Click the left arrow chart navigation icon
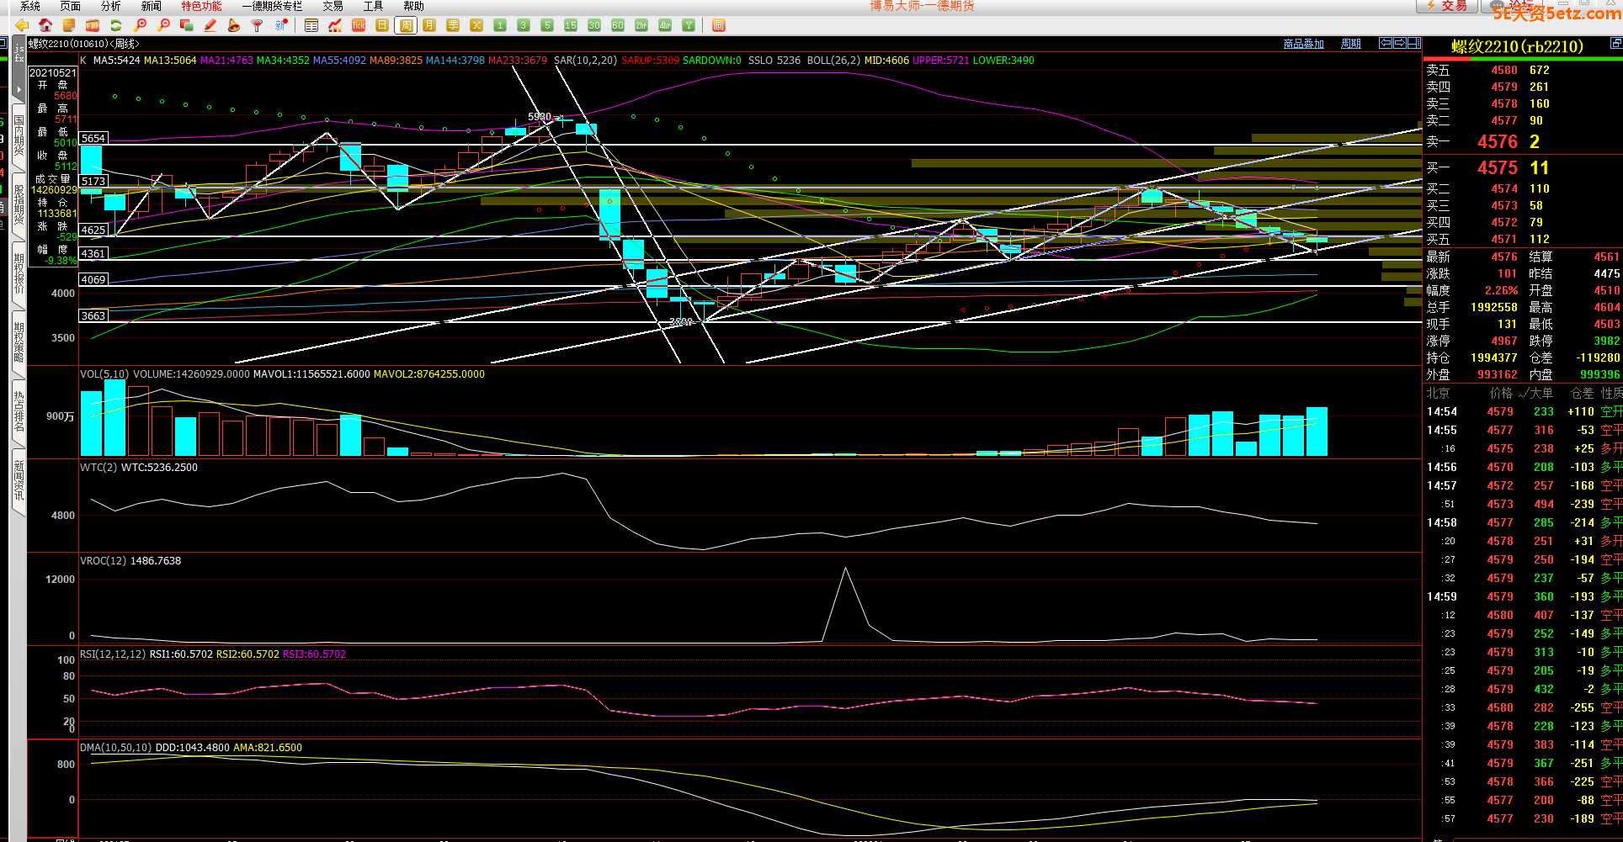 1386,43
